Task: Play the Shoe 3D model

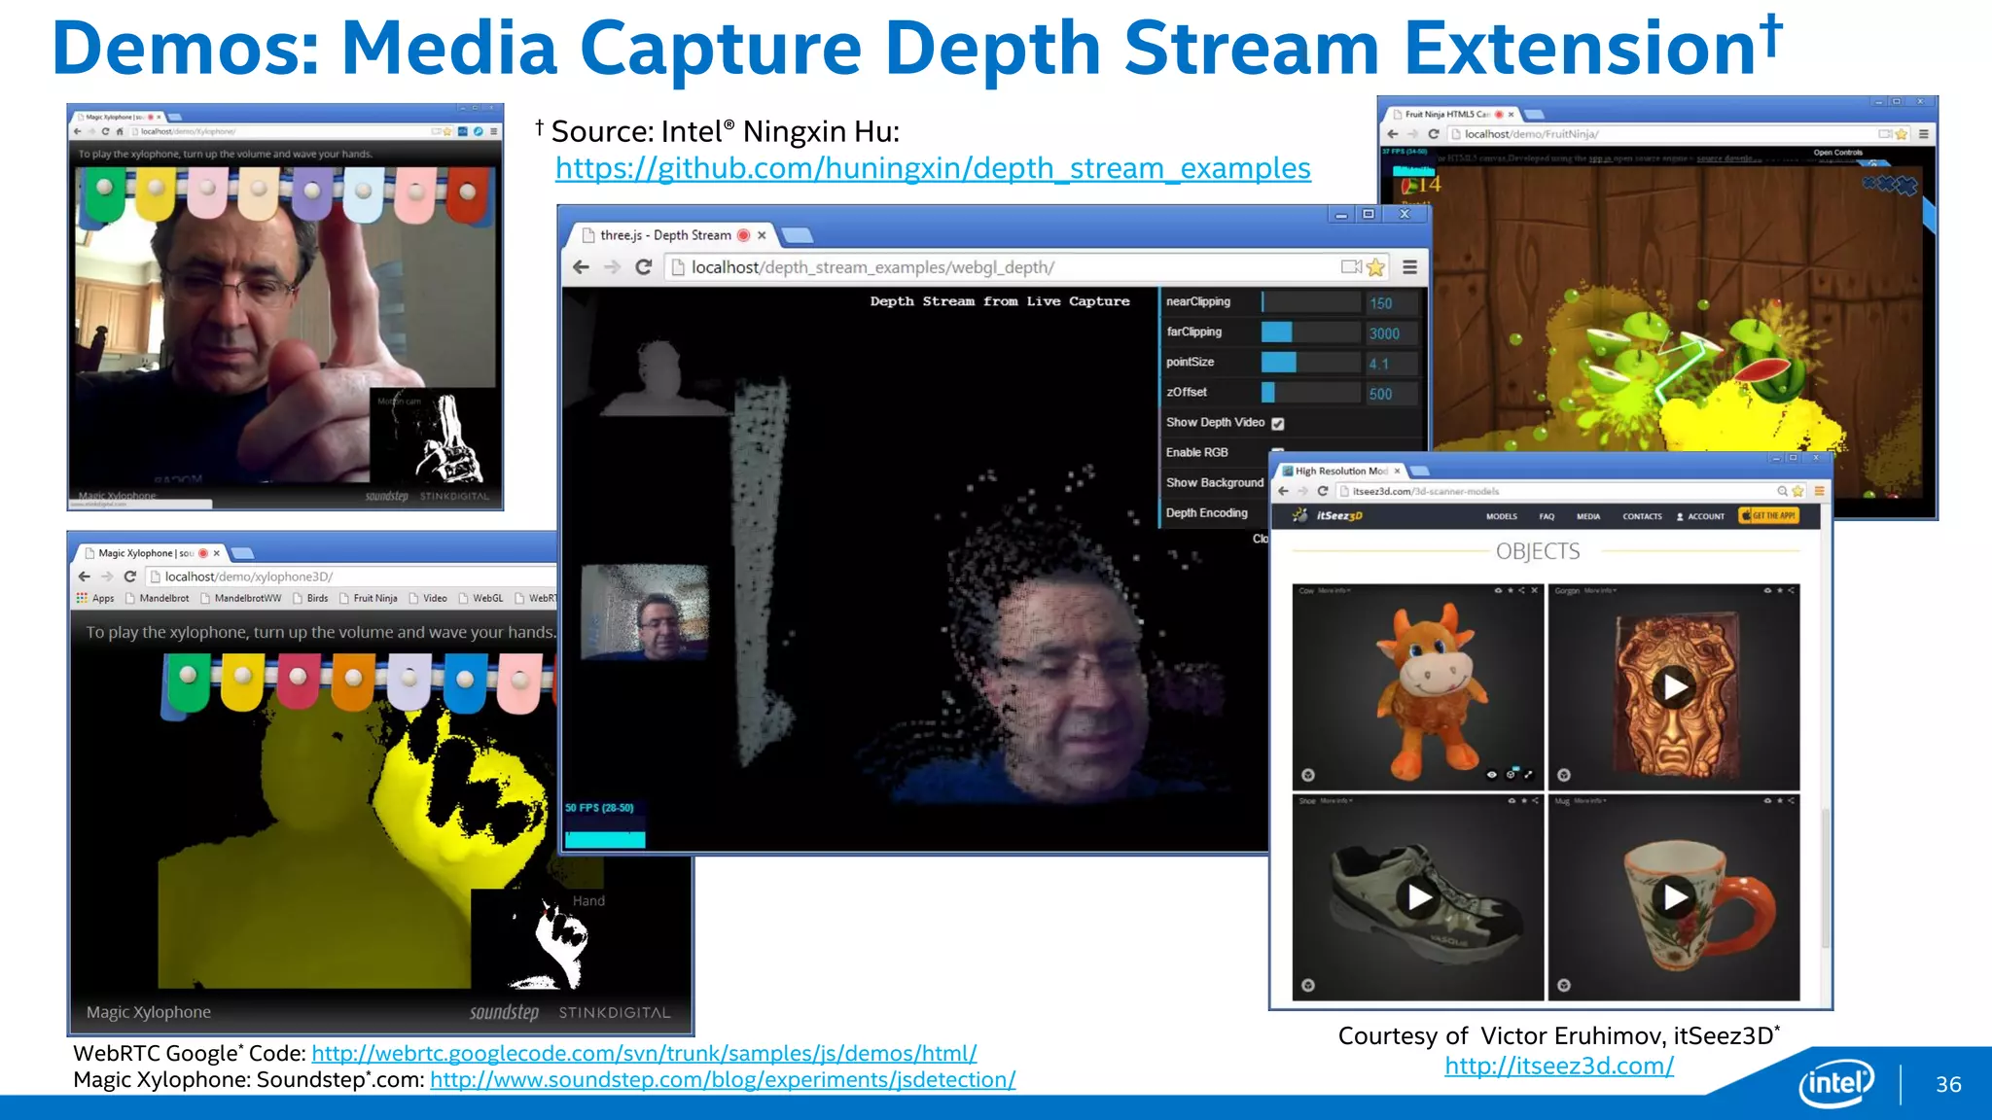Action: (1419, 897)
